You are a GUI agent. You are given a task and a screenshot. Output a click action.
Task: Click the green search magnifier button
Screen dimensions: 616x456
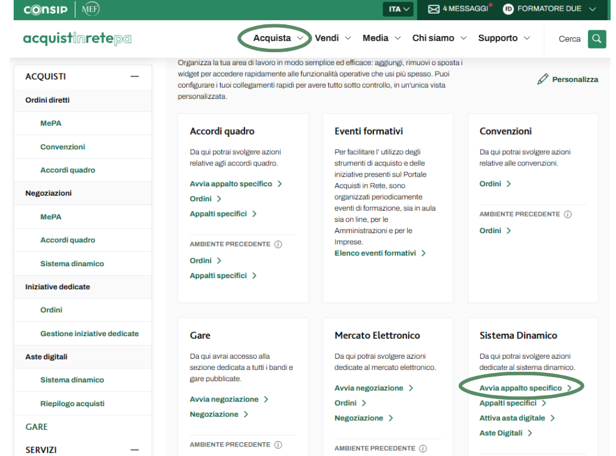[x=597, y=39]
